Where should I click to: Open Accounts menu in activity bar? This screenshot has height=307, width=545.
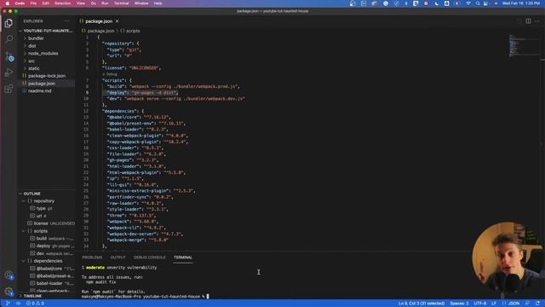[x=9, y=275]
